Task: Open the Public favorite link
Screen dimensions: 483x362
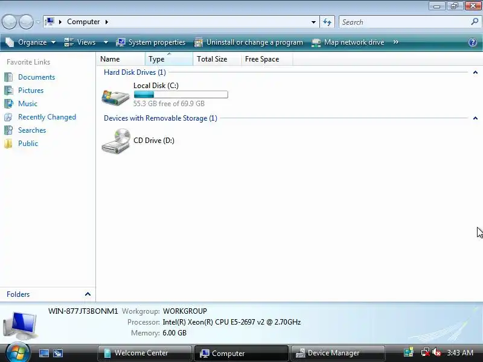Action: 28,144
